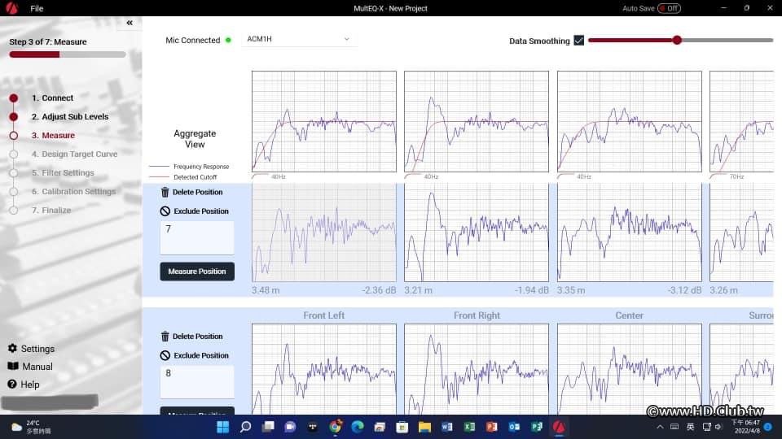Open the File menu
Screen dimensions: 782x439
click(37, 8)
